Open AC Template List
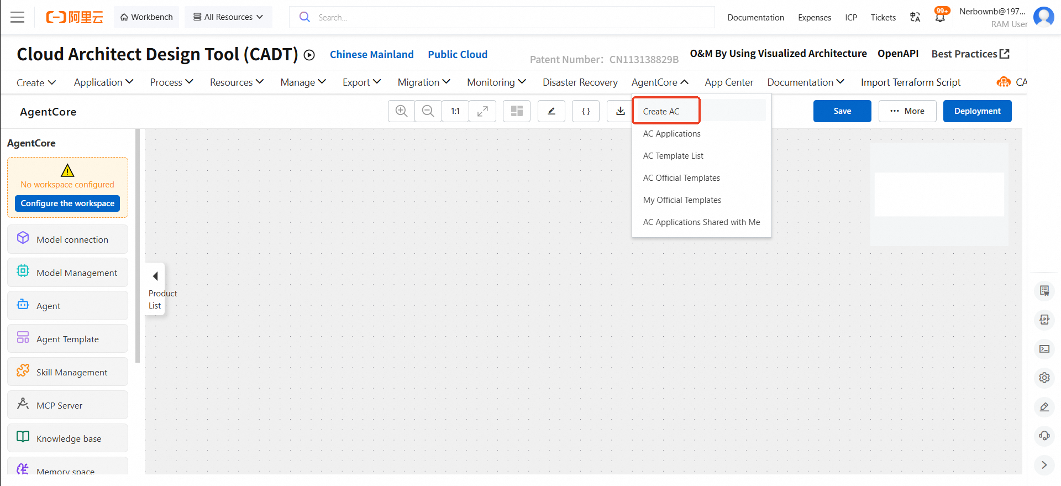This screenshot has height=486, width=1061. pos(701,156)
